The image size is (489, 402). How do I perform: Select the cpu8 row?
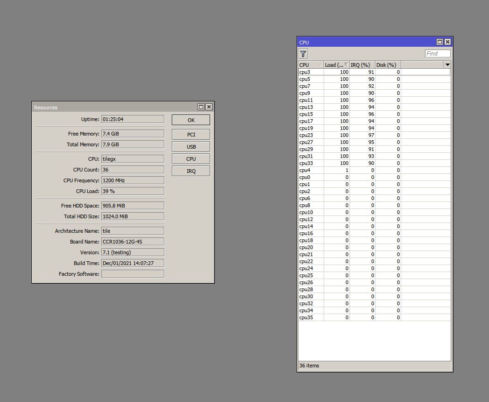pos(374,205)
